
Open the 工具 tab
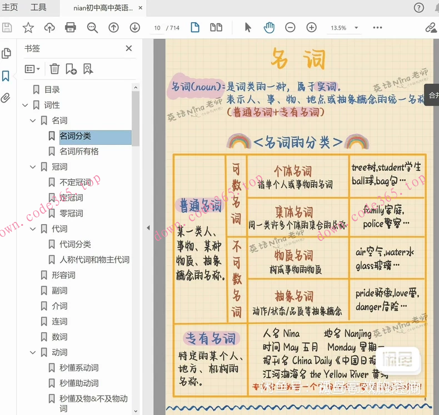click(38, 7)
